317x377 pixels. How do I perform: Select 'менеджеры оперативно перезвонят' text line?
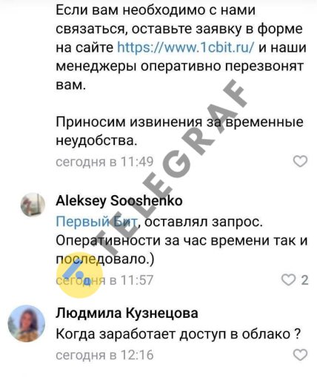pos(179,67)
